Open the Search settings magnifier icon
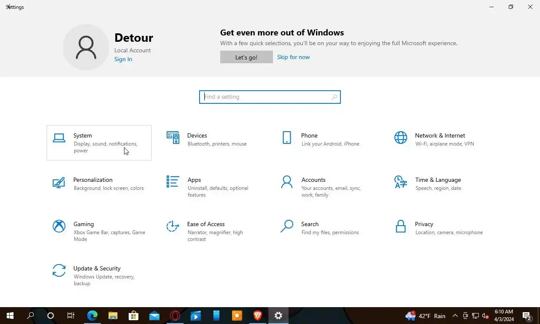Image resolution: width=540 pixels, height=324 pixels. pos(287,226)
